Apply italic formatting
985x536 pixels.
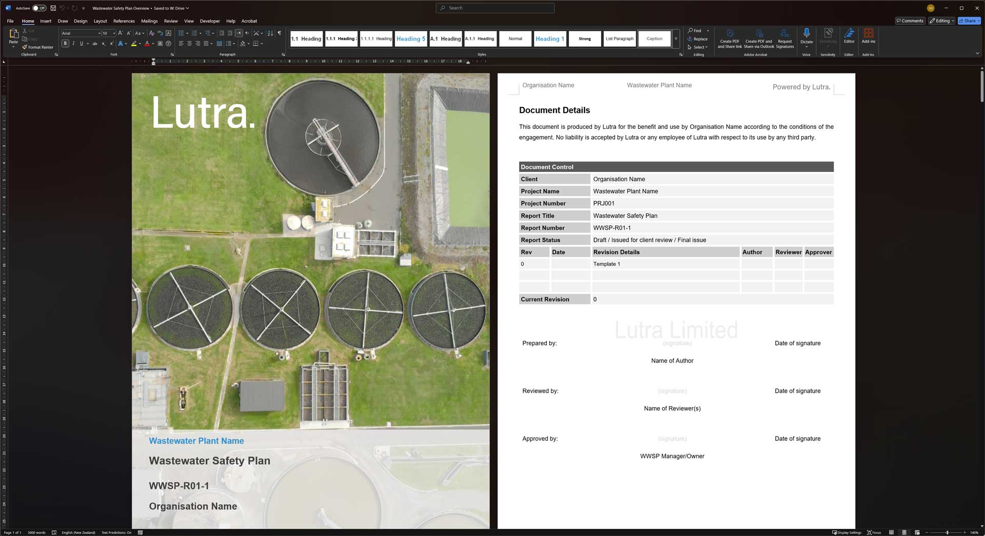[73, 44]
